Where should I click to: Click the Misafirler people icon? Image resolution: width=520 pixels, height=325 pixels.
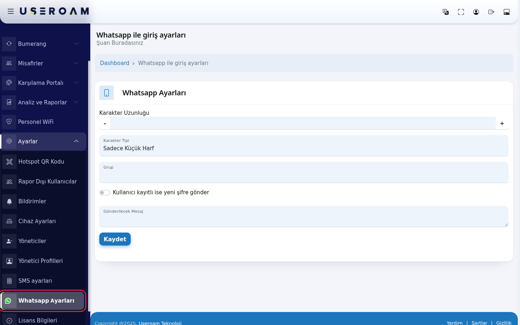click(9, 63)
